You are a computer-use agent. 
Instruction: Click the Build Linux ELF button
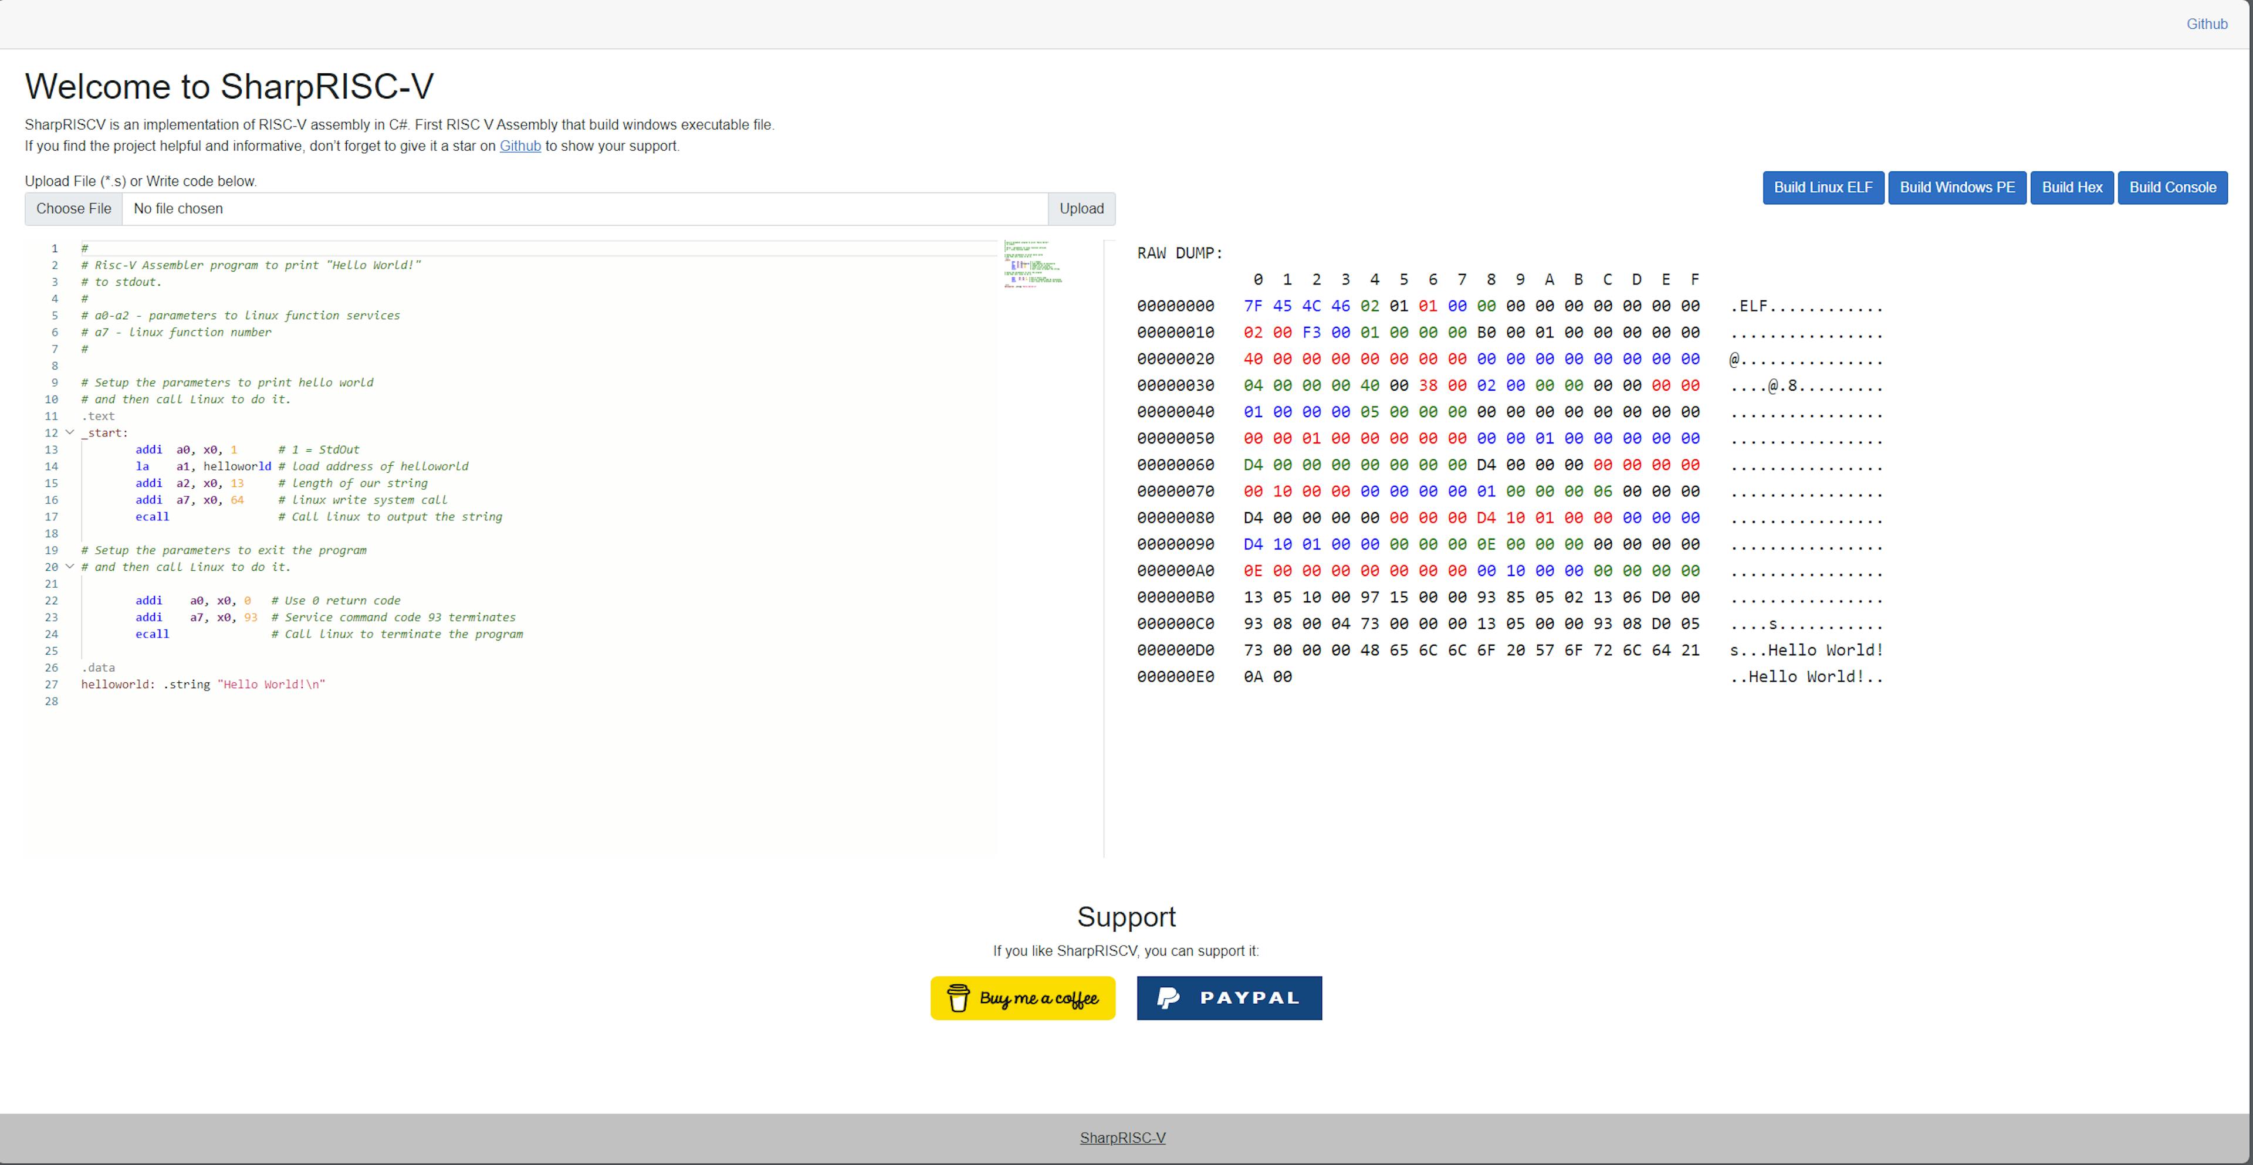click(1823, 187)
